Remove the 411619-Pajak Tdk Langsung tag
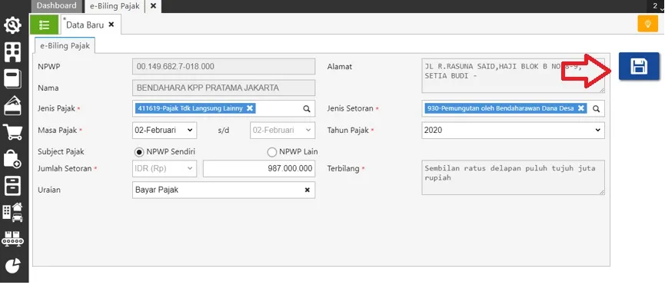 (250, 108)
